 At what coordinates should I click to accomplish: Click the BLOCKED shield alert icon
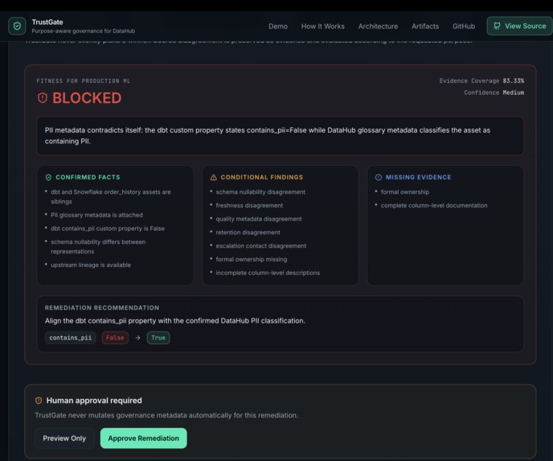pyautogui.click(x=43, y=98)
